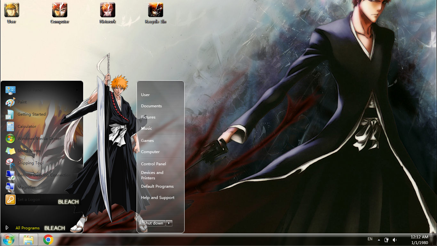The width and height of the screenshot is (437, 246).
Task: Launch Calculator from the Start menu
Action: point(42,127)
